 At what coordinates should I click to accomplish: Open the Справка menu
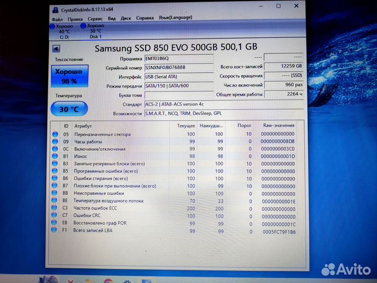(145, 18)
